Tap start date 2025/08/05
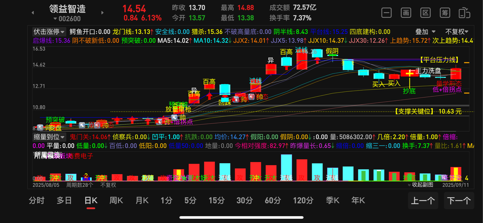The width and height of the screenshot is (483, 223). point(46,185)
